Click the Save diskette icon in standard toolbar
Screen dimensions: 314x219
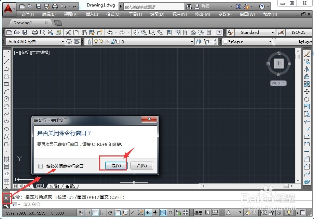[x=25, y=32]
